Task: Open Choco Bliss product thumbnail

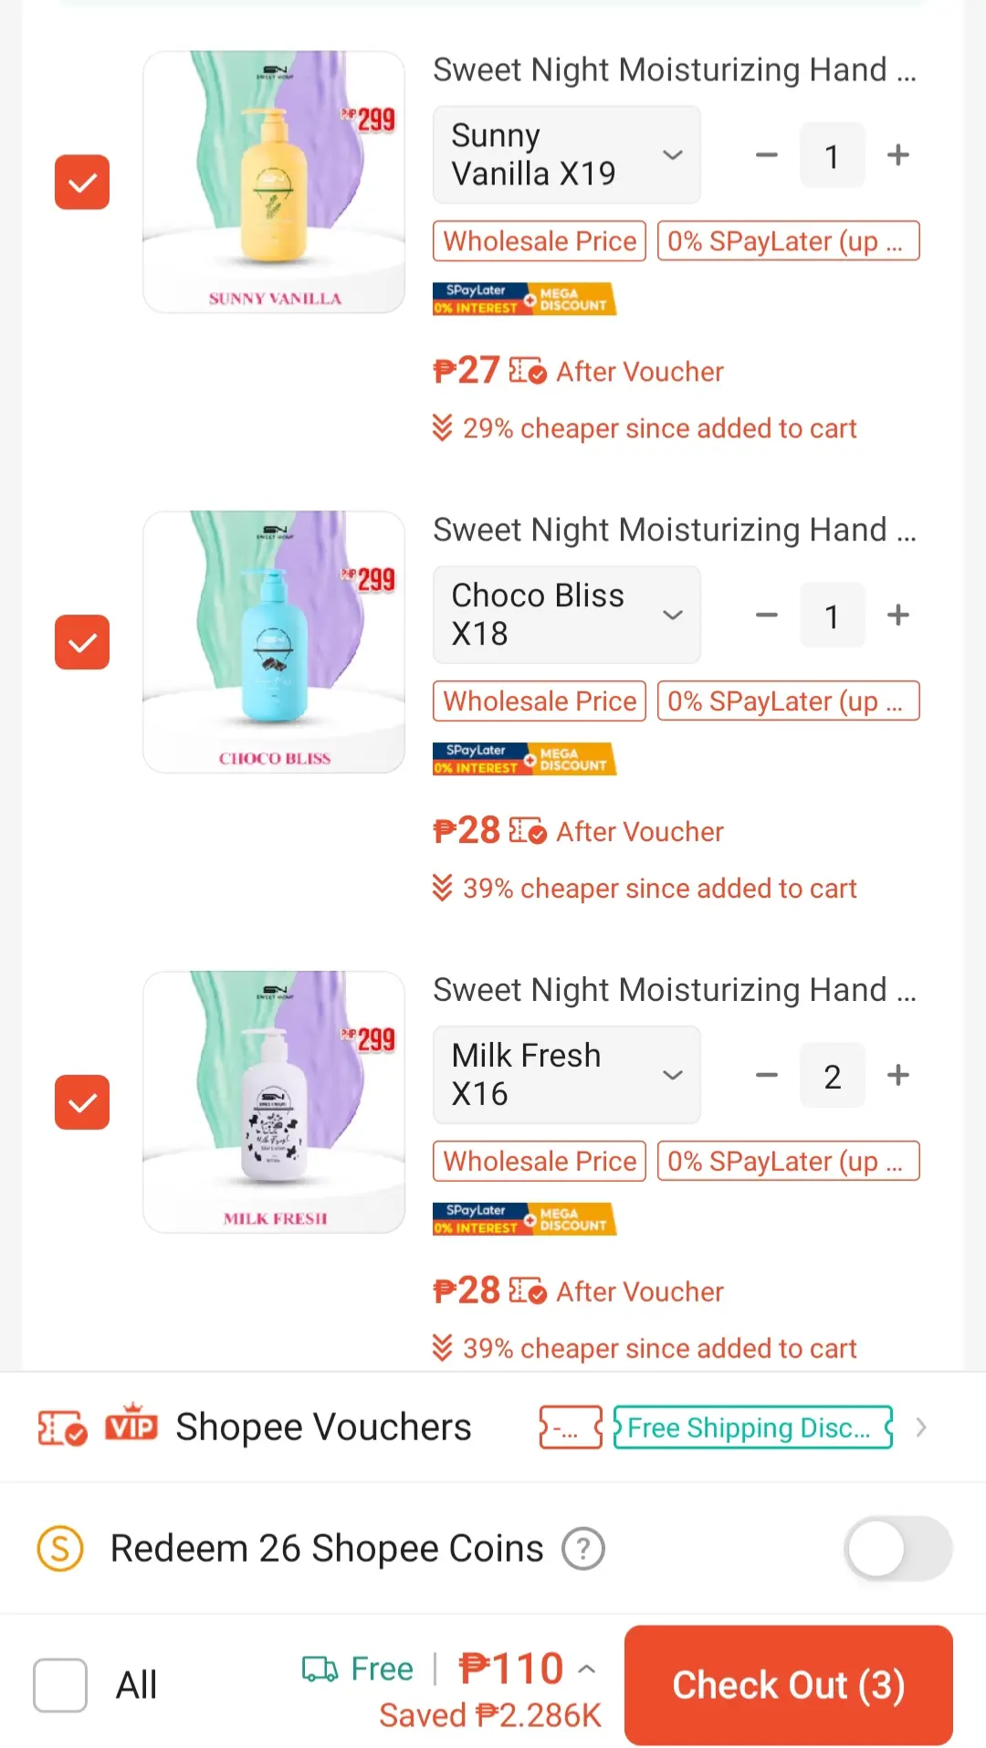Action: 274,642
